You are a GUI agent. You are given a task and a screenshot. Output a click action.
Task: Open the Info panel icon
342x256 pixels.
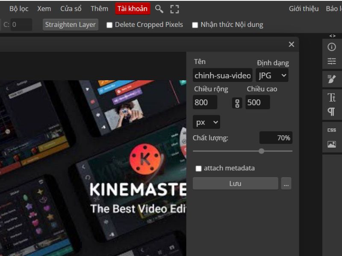click(x=332, y=47)
